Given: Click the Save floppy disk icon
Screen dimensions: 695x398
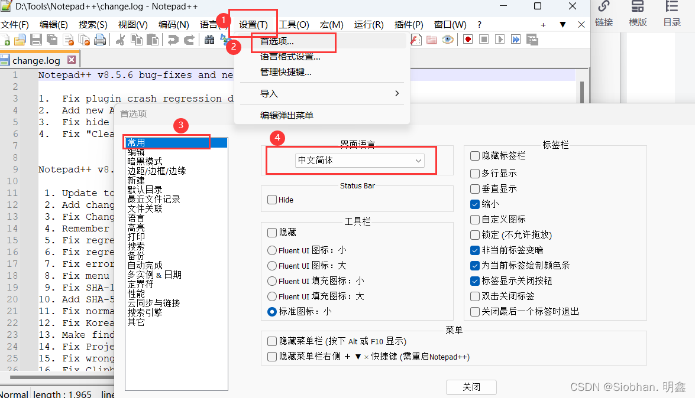Looking at the screenshot, I should (36, 40).
